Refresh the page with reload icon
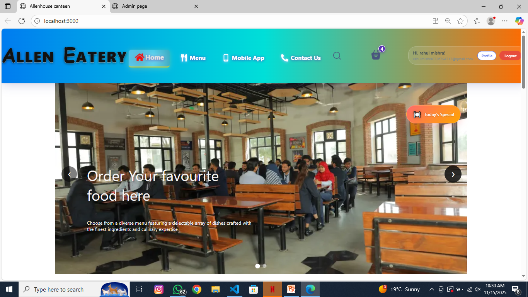The image size is (528, 297). [x=22, y=21]
